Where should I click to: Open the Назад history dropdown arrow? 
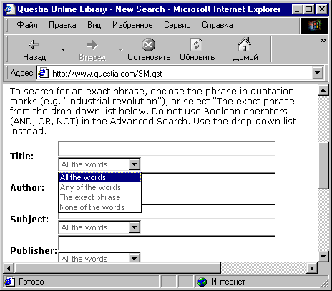click(63, 49)
